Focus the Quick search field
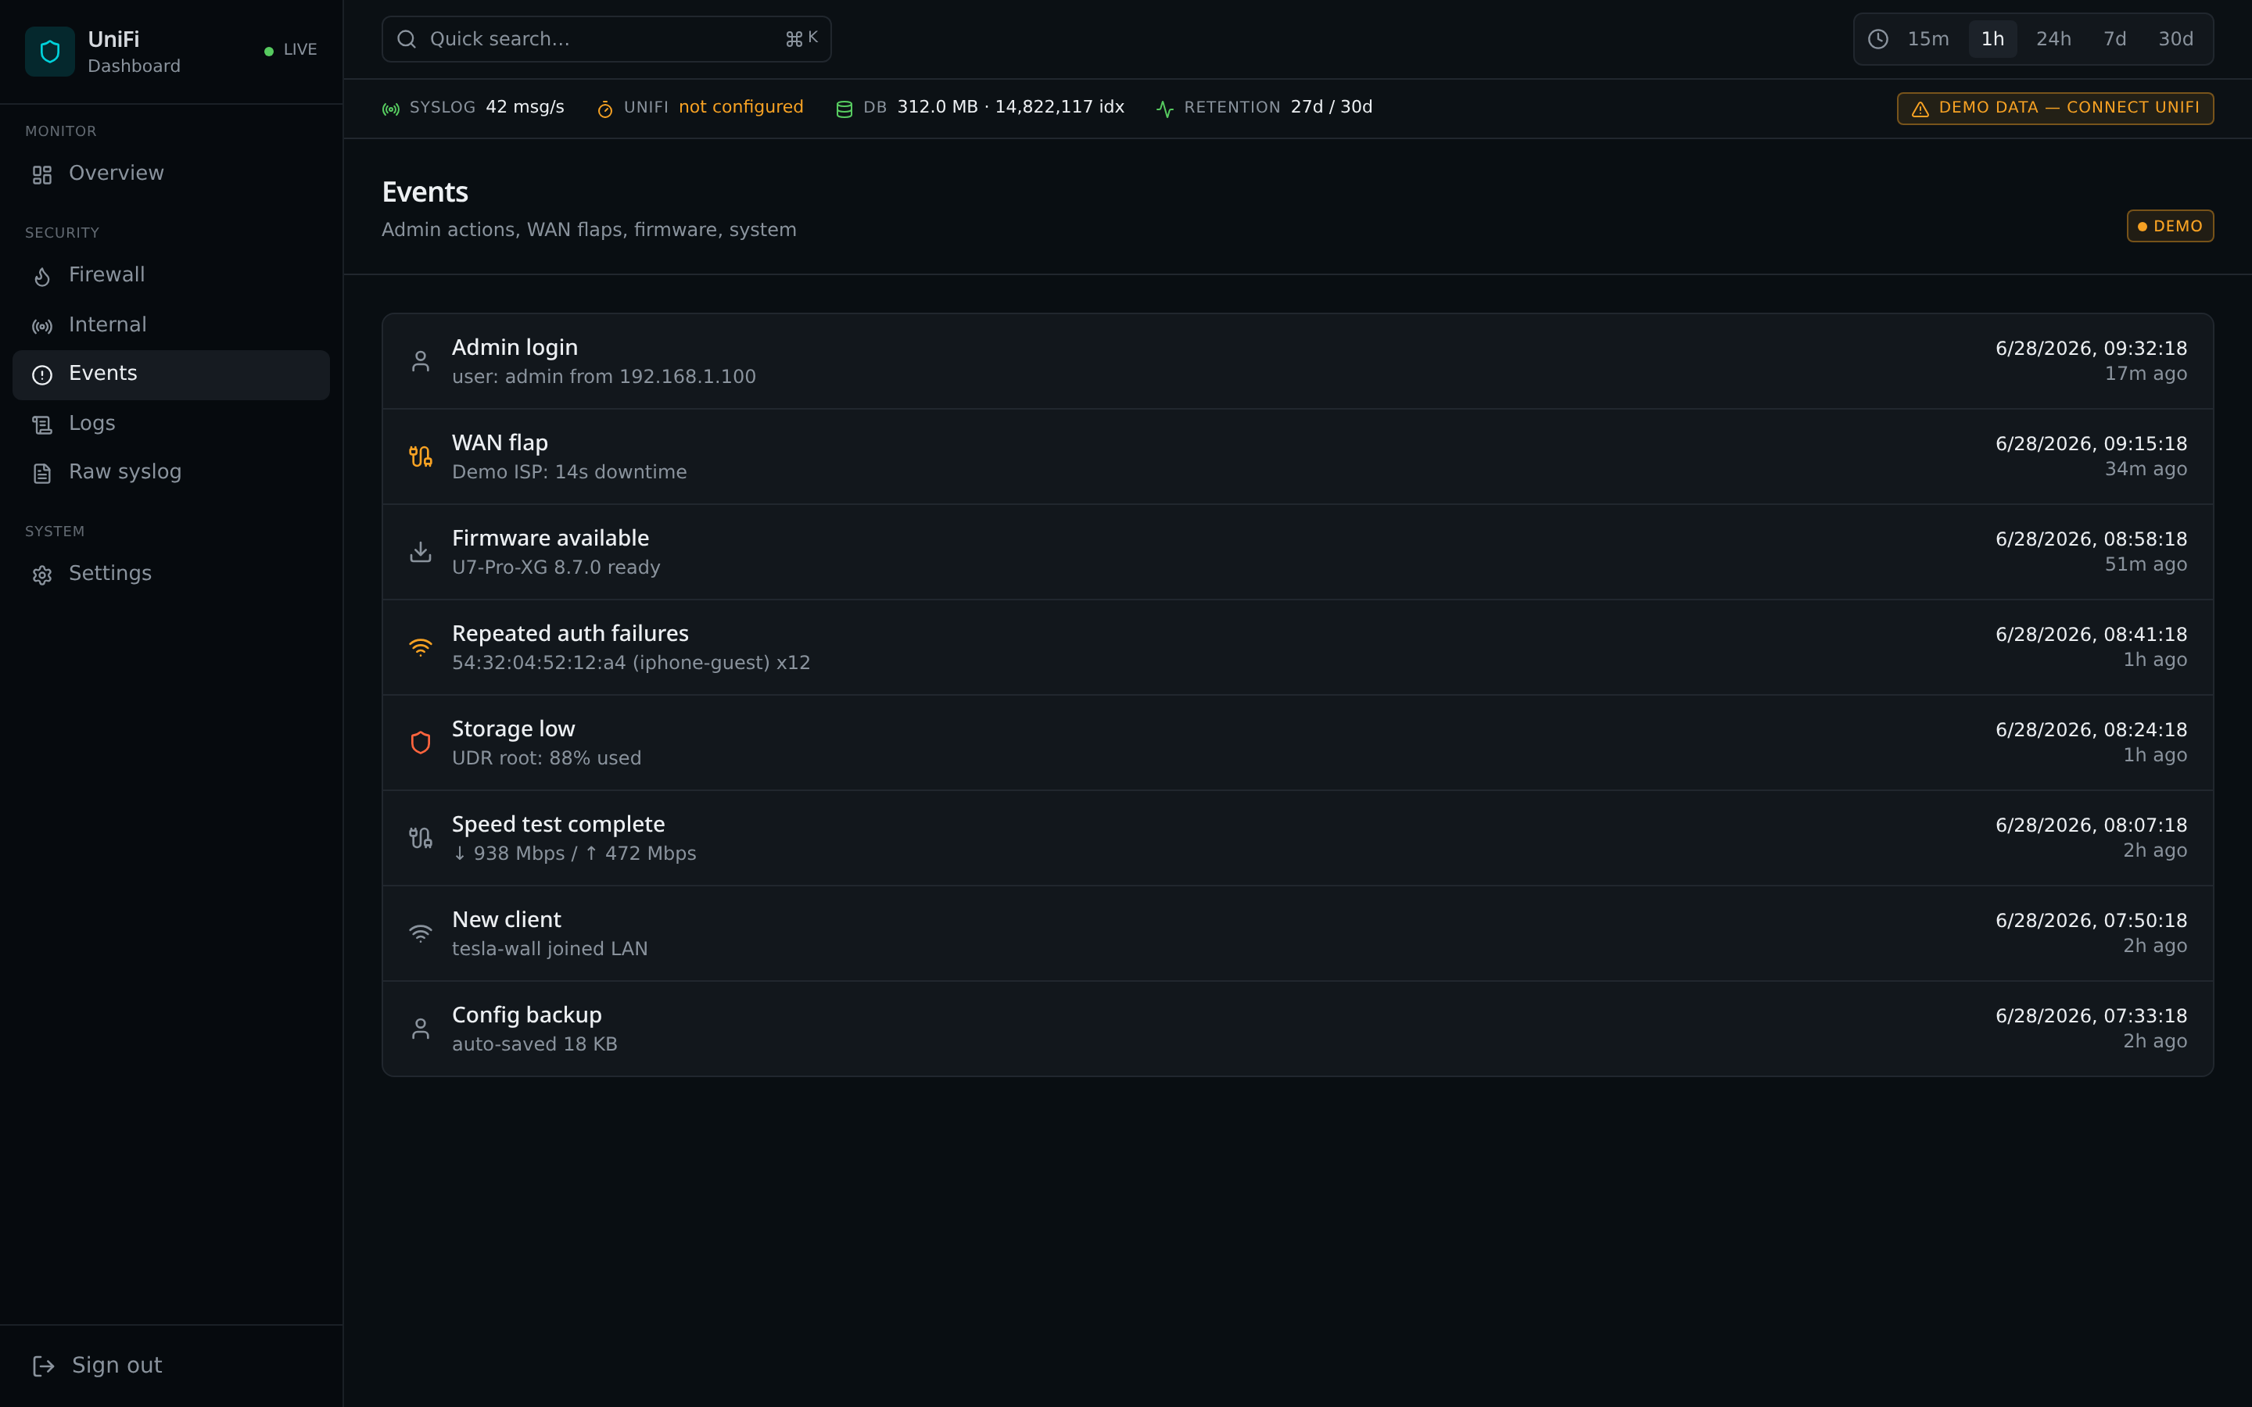The image size is (2252, 1407). (x=606, y=39)
